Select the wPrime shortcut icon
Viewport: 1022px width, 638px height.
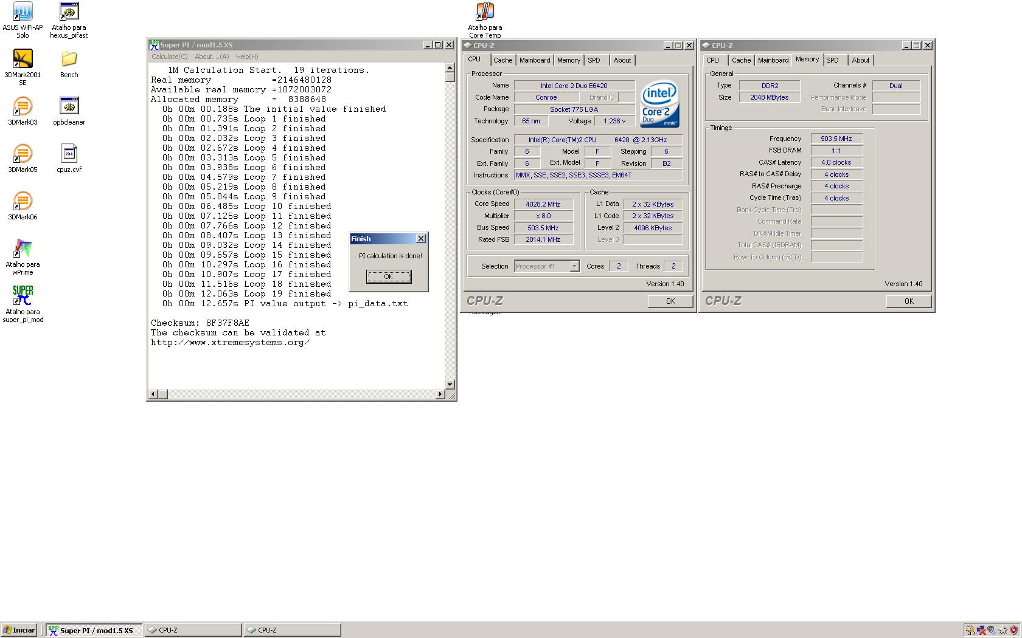(23, 257)
